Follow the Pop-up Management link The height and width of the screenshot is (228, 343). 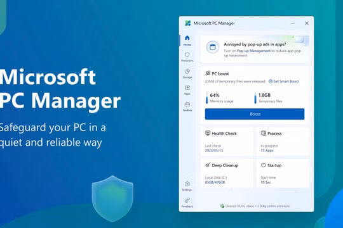(x=253, y=51)
